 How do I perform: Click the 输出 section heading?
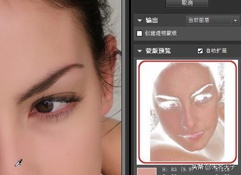coord(152,20)
